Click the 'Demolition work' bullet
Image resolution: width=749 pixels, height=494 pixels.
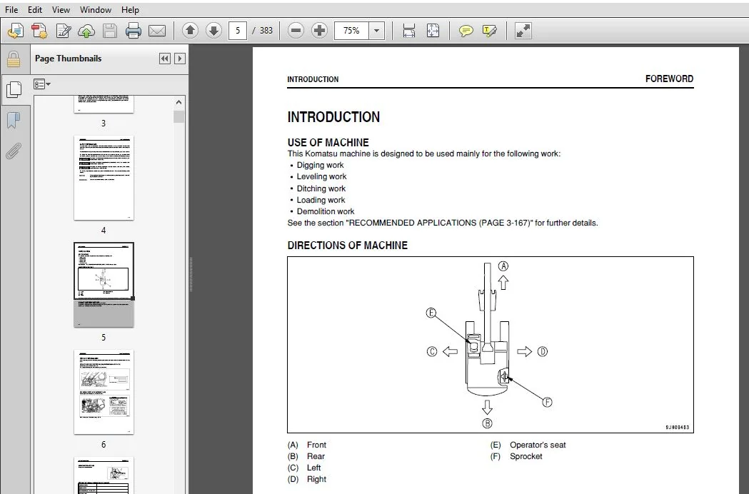click(326, 211)
